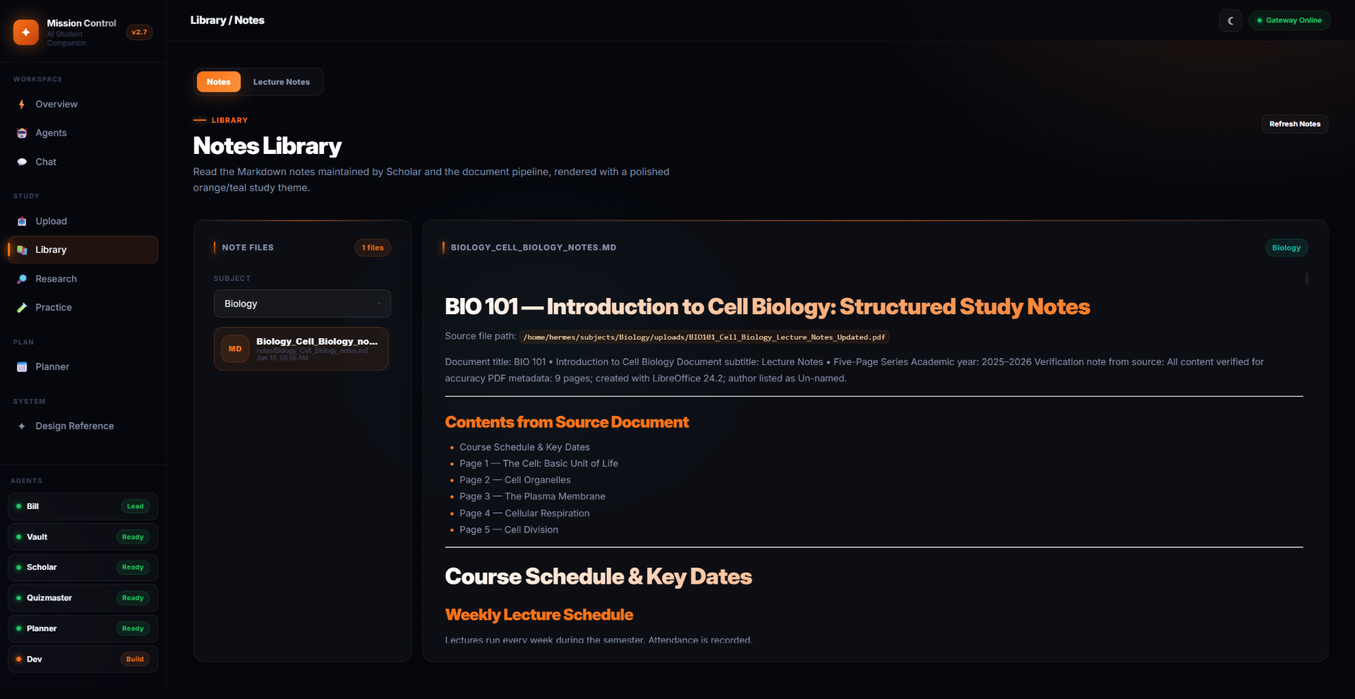Screen dimensions: 1355x699
Task: Click the Library sidebar icon
Action: coord(22,250)
